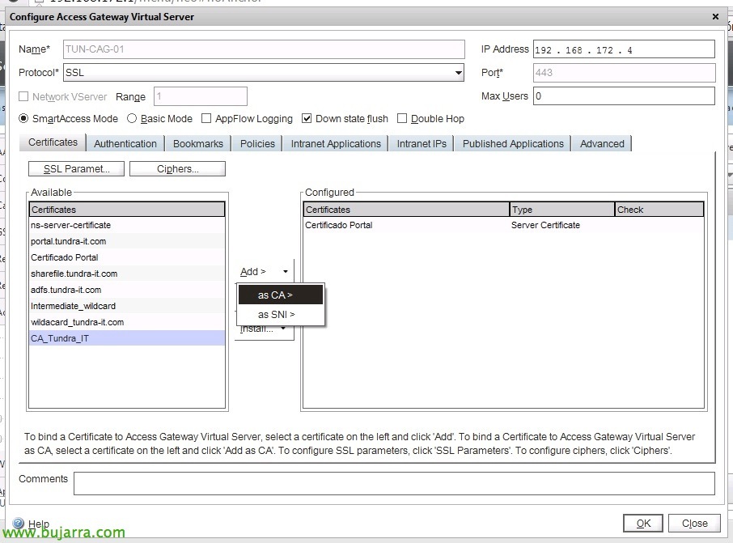Viewport: 733px width, 543px height.
Task: Confirm with the OK button
Action: point(643,523)
